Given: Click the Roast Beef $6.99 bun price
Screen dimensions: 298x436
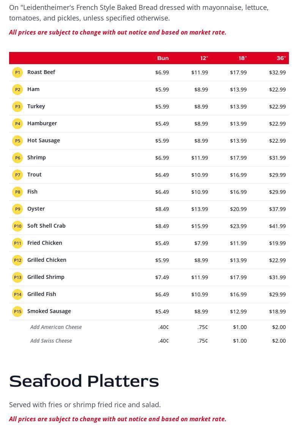Looking at the screenshot, I should click(x=162, y=72).
